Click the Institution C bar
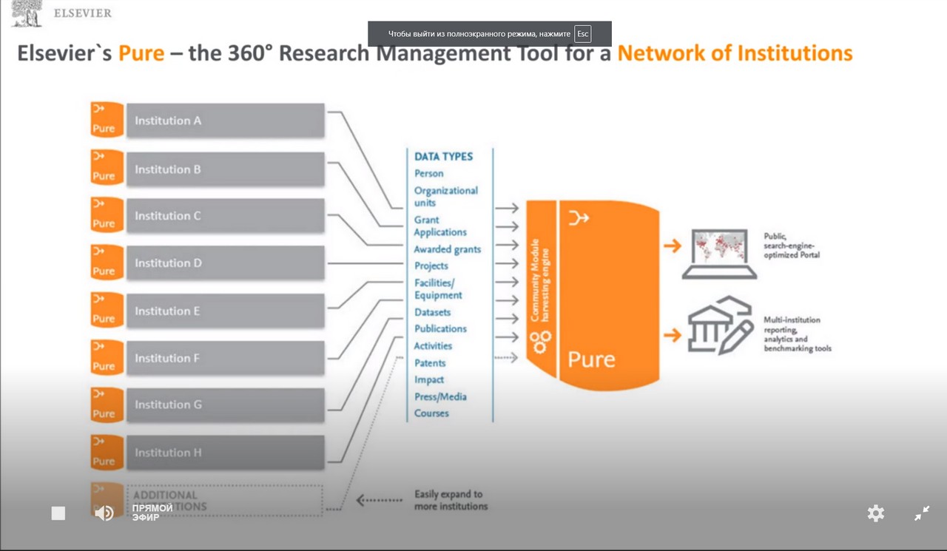This screenshot has height=551, width=947. (x=226, y=216)
